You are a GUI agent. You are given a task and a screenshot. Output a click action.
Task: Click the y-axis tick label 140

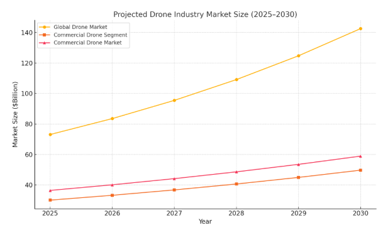click(x=27, y=33)
